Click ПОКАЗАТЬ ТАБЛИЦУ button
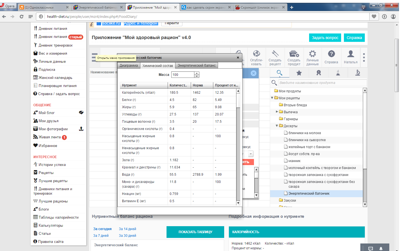The width and height of the screenshot is (401, 251). [x=195, y=232]
